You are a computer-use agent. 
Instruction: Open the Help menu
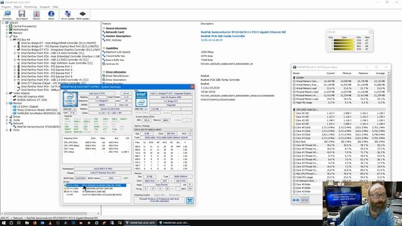click(x=55, y=7)
